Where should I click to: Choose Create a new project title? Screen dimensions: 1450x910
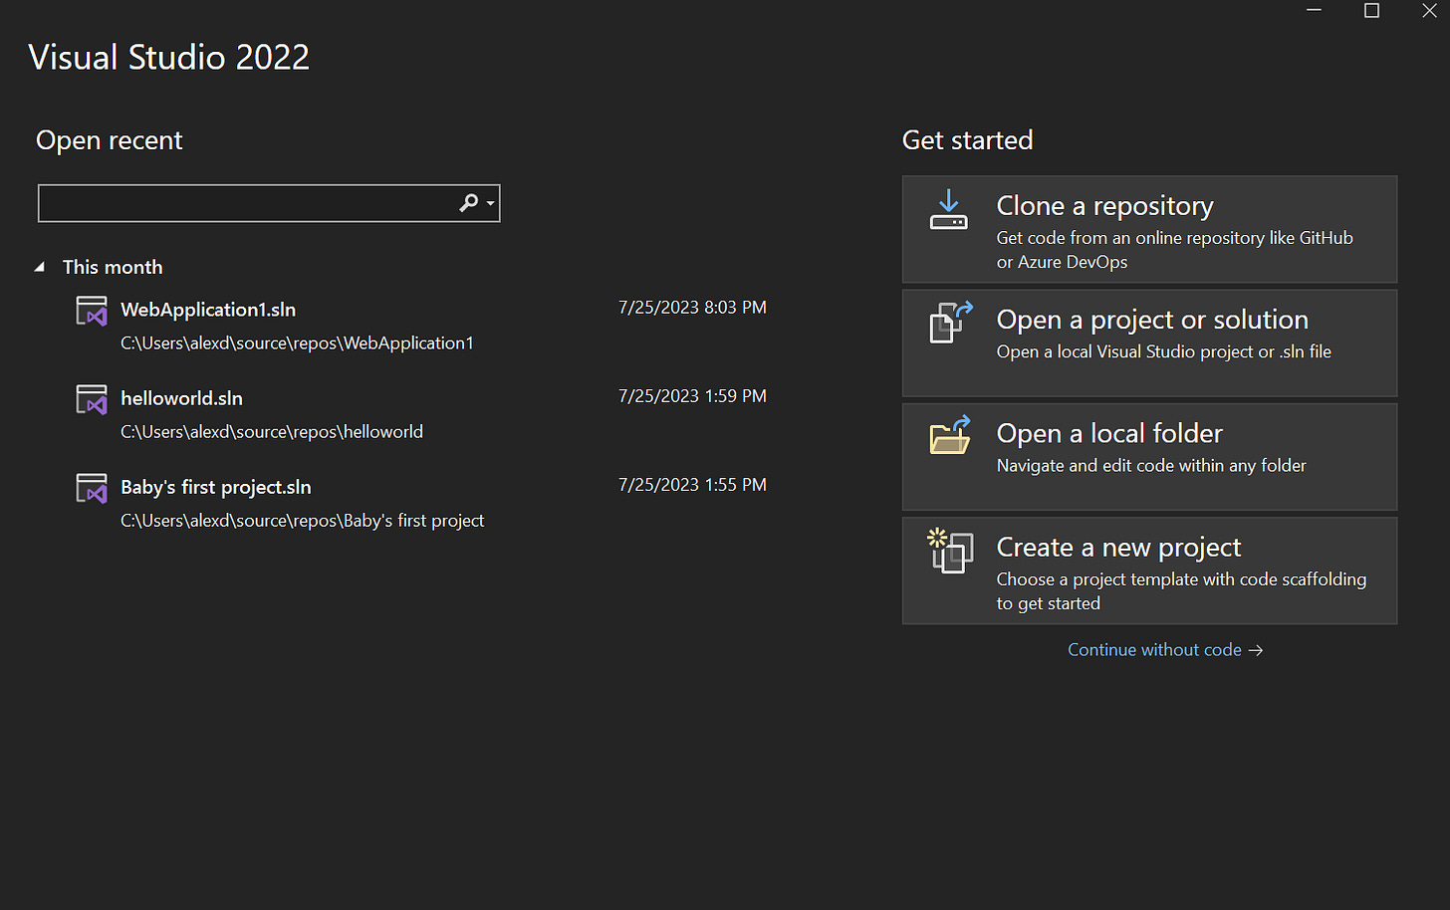[1118, 548]
